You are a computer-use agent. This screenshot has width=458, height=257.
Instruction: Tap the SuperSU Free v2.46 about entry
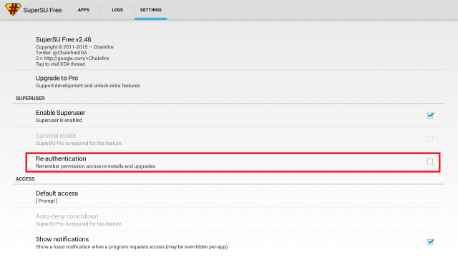229,51
